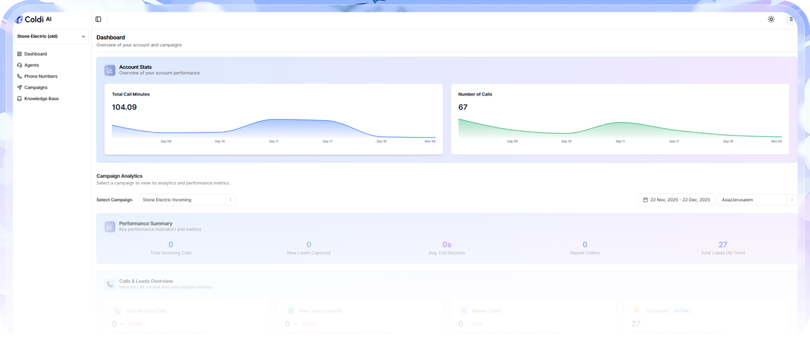Click the Account Stats section title

[135, 67]
